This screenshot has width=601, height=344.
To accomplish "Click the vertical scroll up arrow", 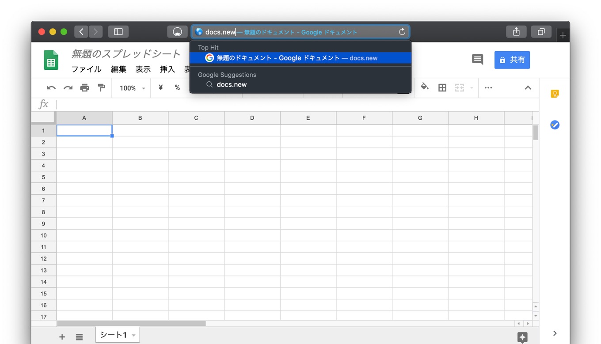I will coord(536,306).
